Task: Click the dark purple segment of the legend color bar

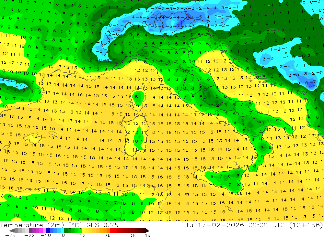Action: pos(30,231)
